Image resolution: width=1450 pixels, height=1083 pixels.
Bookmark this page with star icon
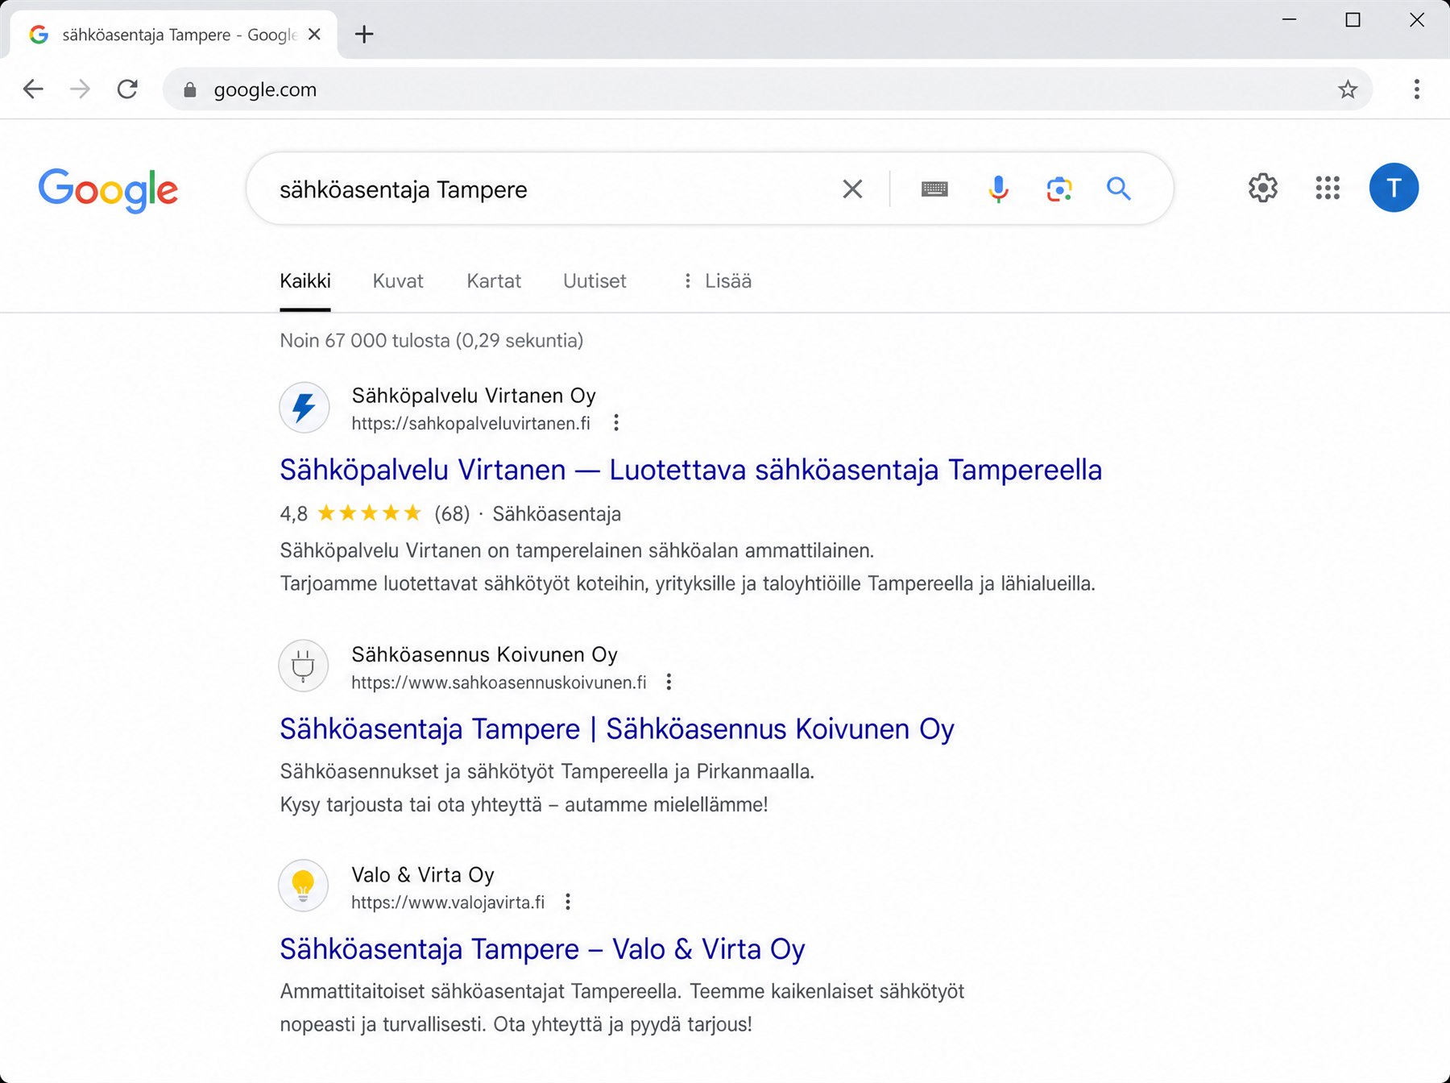(x=1348, y=89)
